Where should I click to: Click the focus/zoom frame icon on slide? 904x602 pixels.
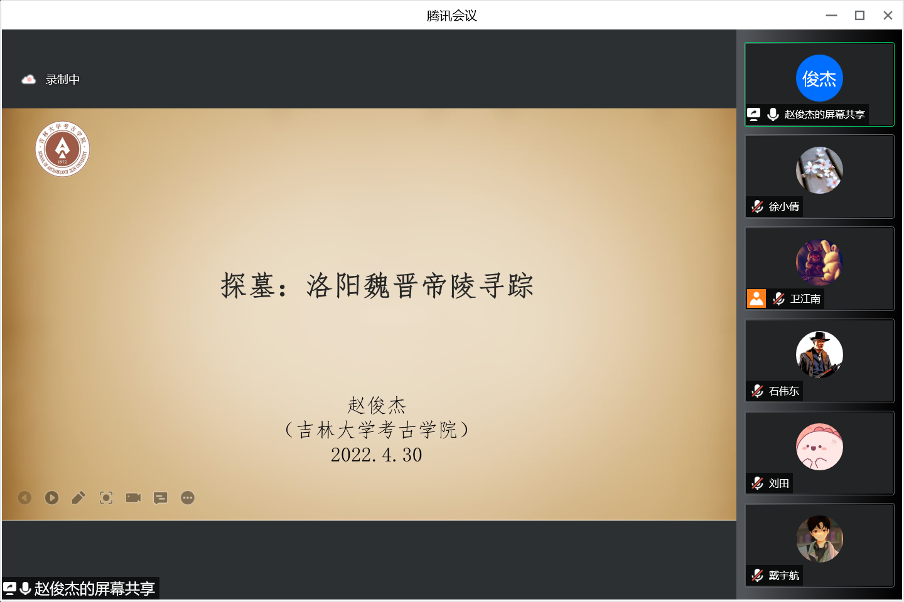(106, 498)
